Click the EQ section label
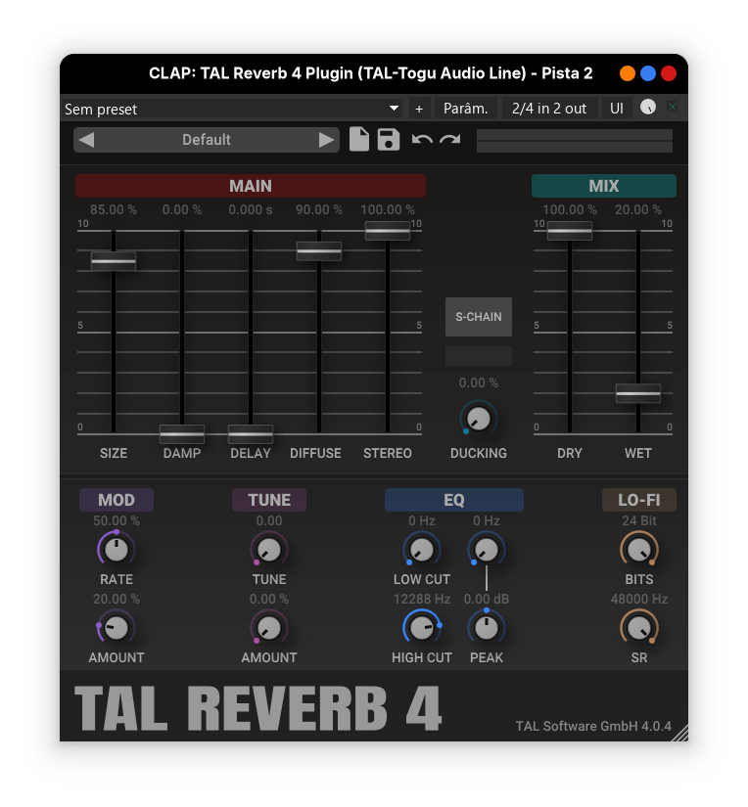Screen dimensions: 748x807 tap(454, 500)
